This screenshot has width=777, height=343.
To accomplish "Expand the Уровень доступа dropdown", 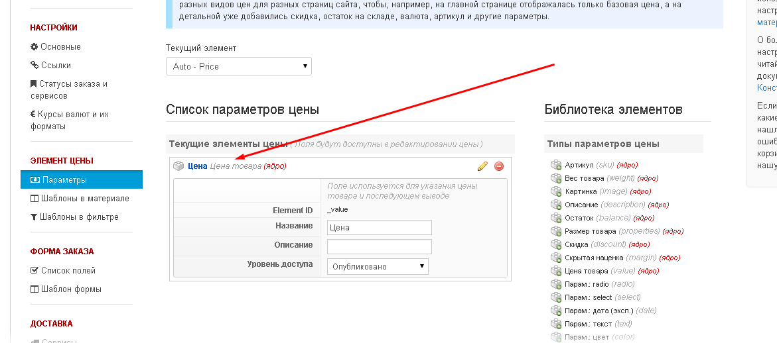I will tap(378, 266).
